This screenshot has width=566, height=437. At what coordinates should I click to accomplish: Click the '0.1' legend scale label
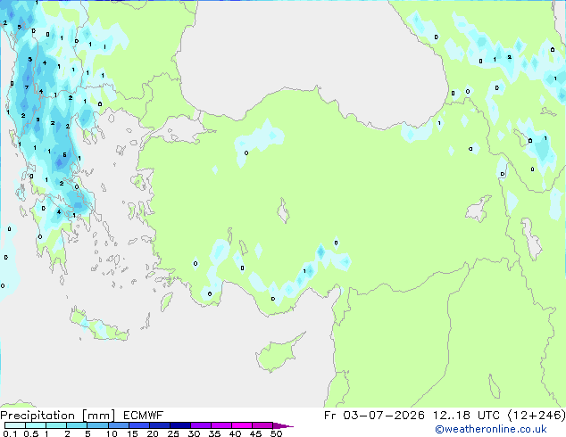pos(10,433)
